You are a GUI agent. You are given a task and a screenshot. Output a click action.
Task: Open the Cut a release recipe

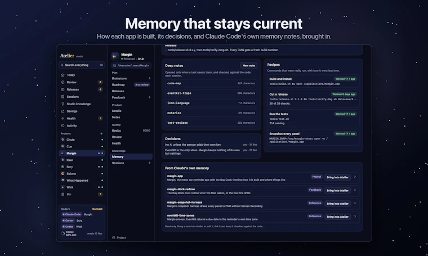tap(313, 98)
